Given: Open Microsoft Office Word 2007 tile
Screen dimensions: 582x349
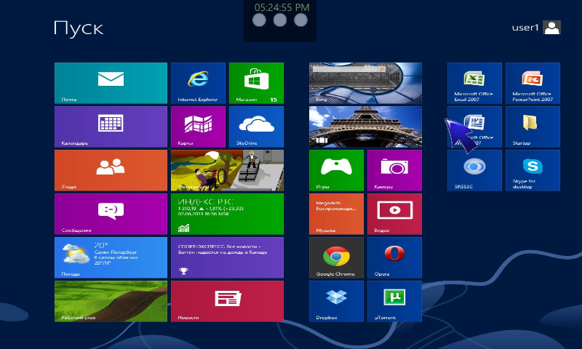Looking at the screenshot, I should click(474, 127).
